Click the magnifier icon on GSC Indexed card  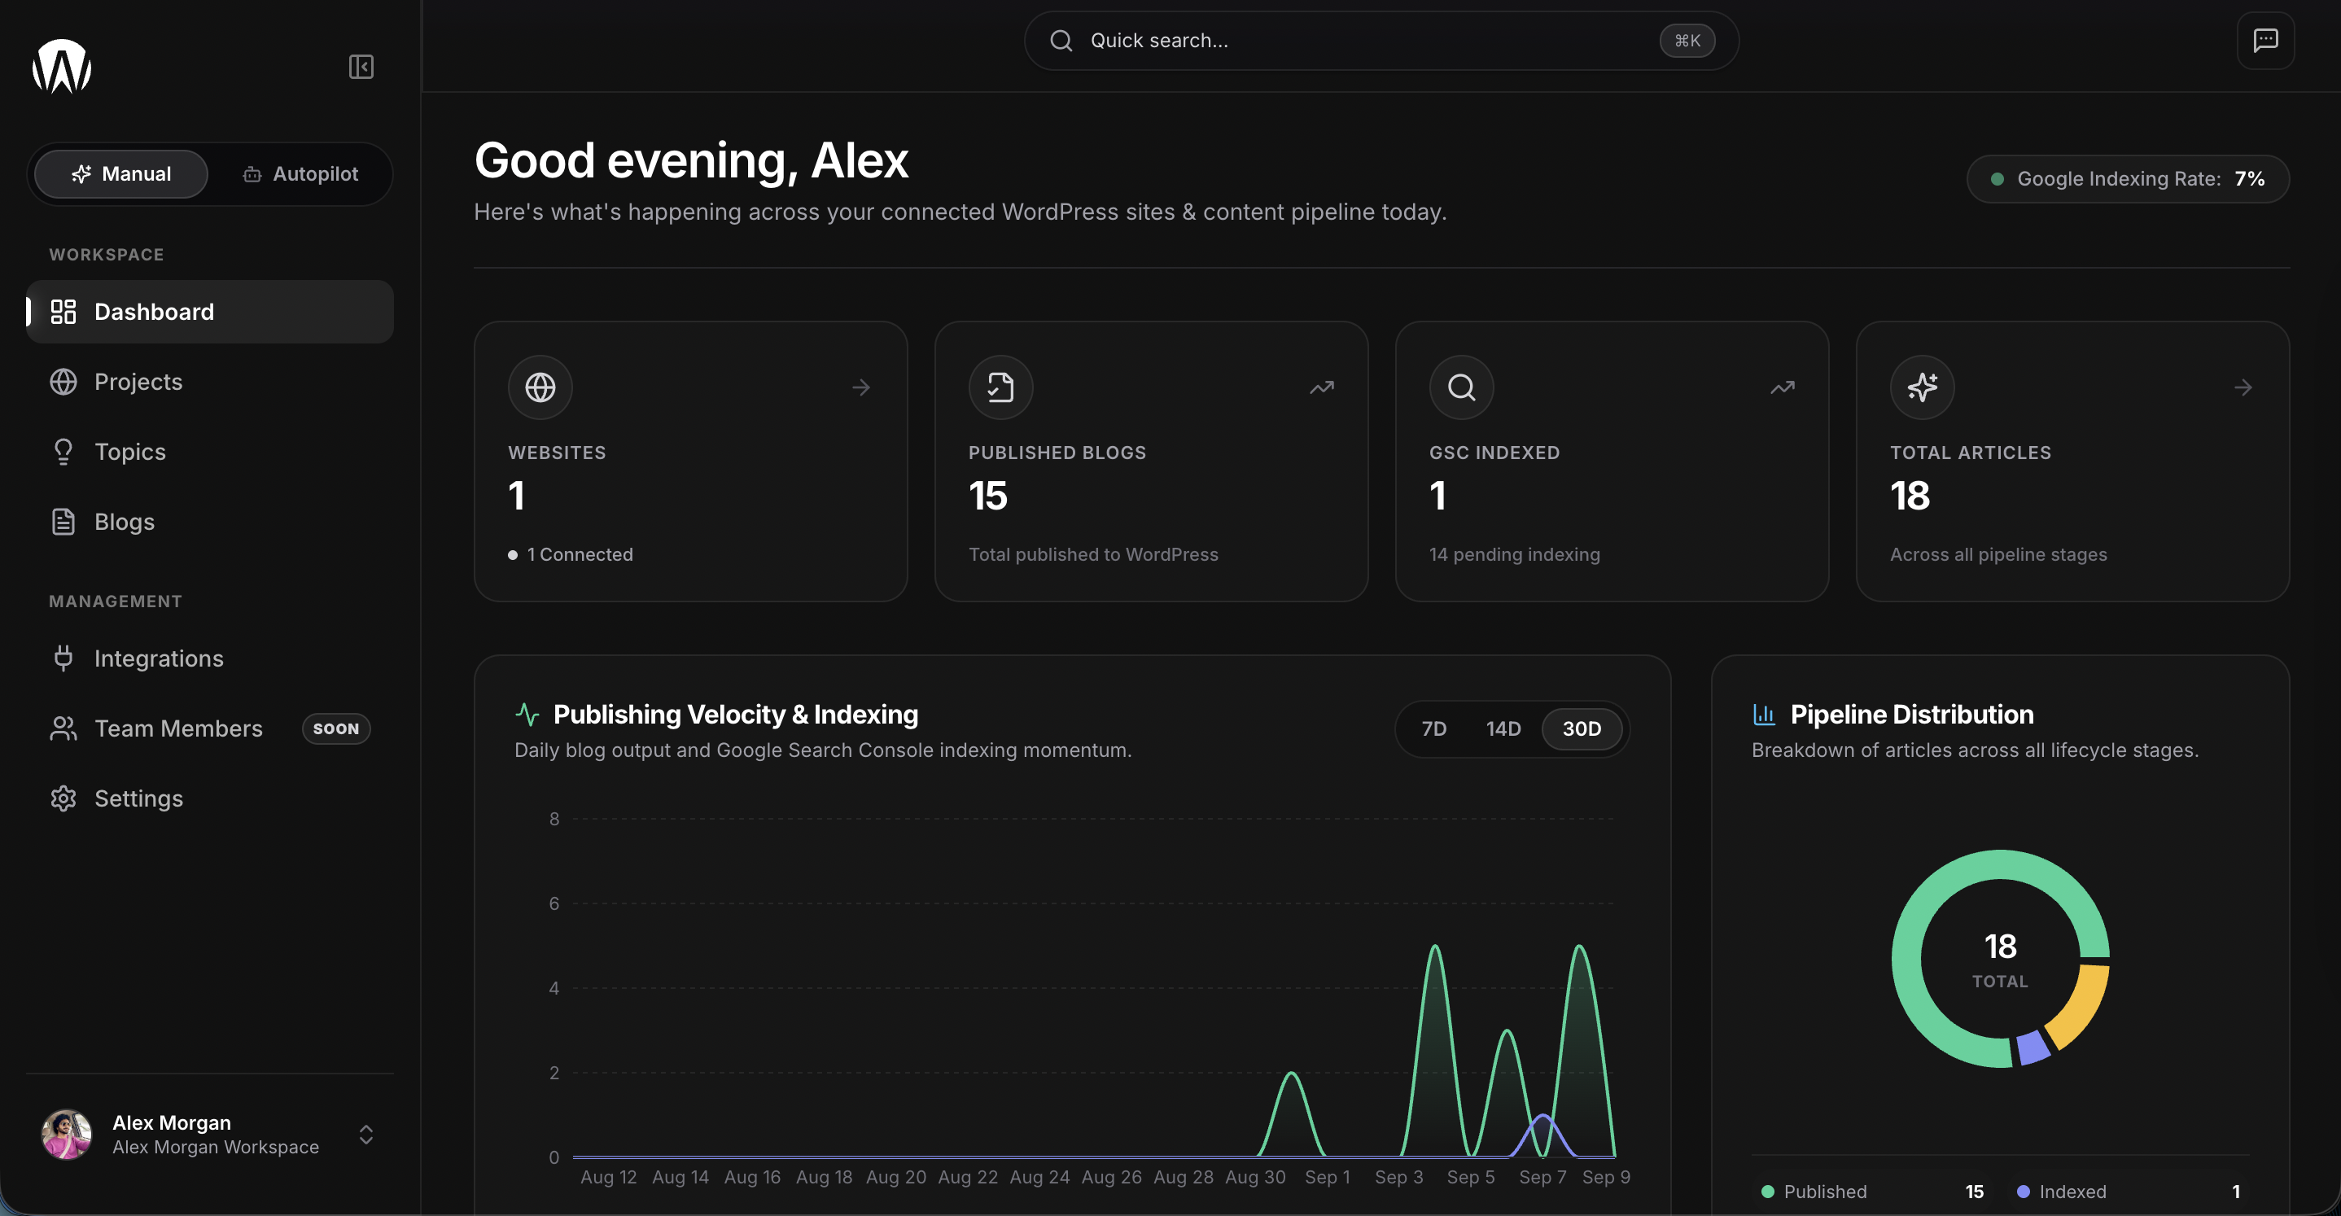(1461, 387)
